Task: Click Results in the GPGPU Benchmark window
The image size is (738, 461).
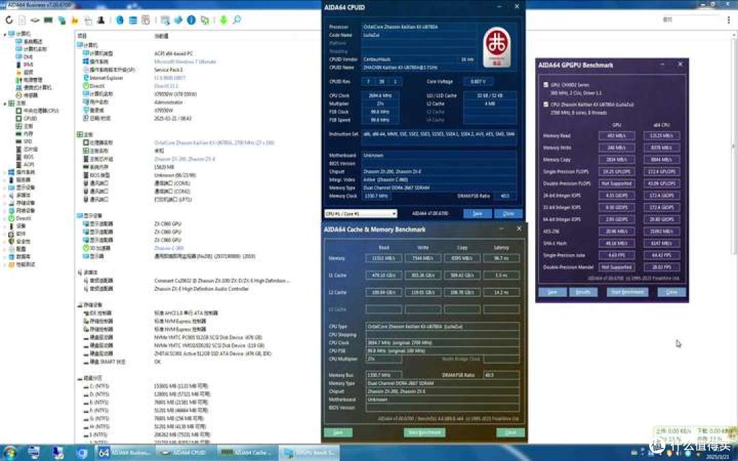Action: [583, 292]
